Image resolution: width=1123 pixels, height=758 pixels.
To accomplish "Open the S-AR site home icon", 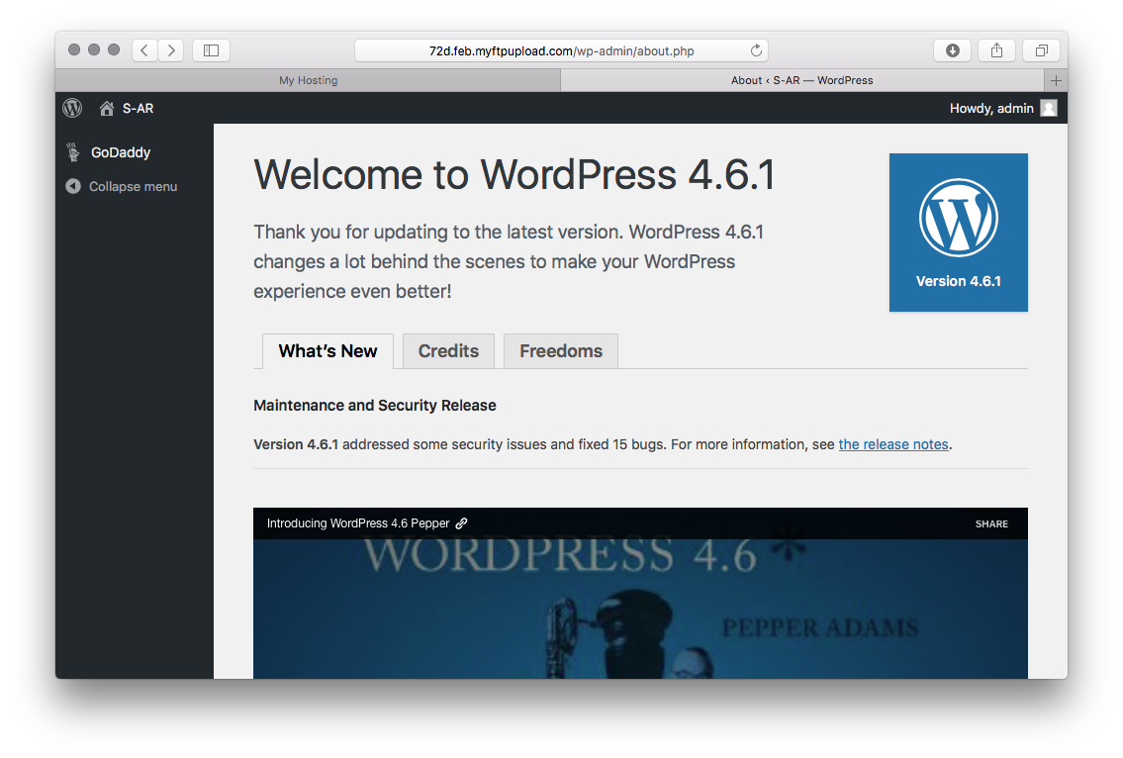I will (x=107, y=108).
